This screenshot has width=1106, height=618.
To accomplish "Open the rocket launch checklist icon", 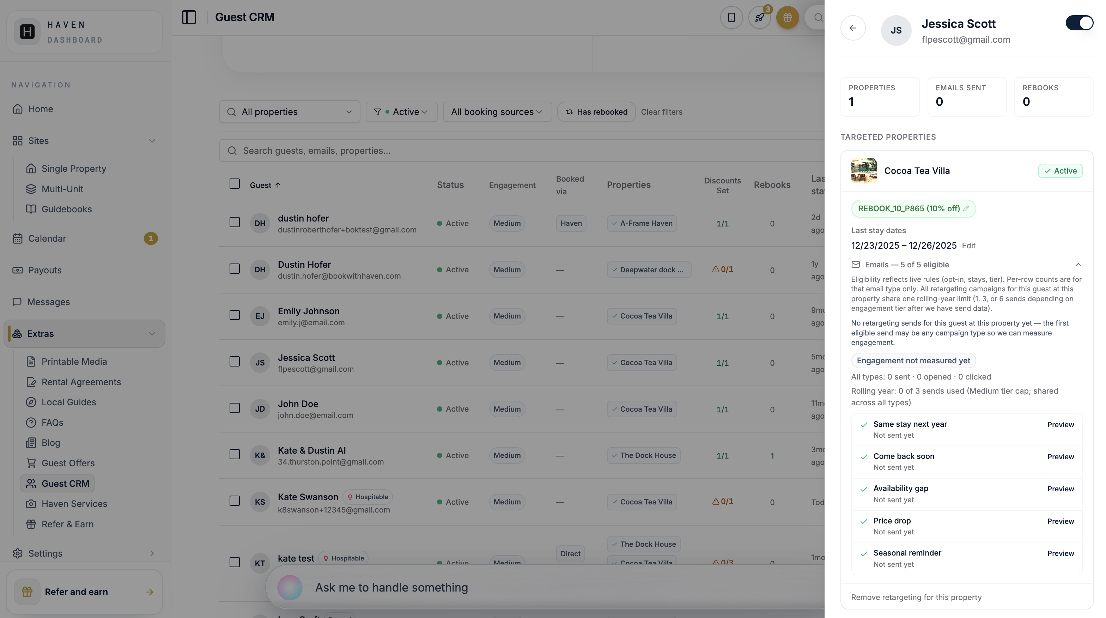I will coord(760,18).
